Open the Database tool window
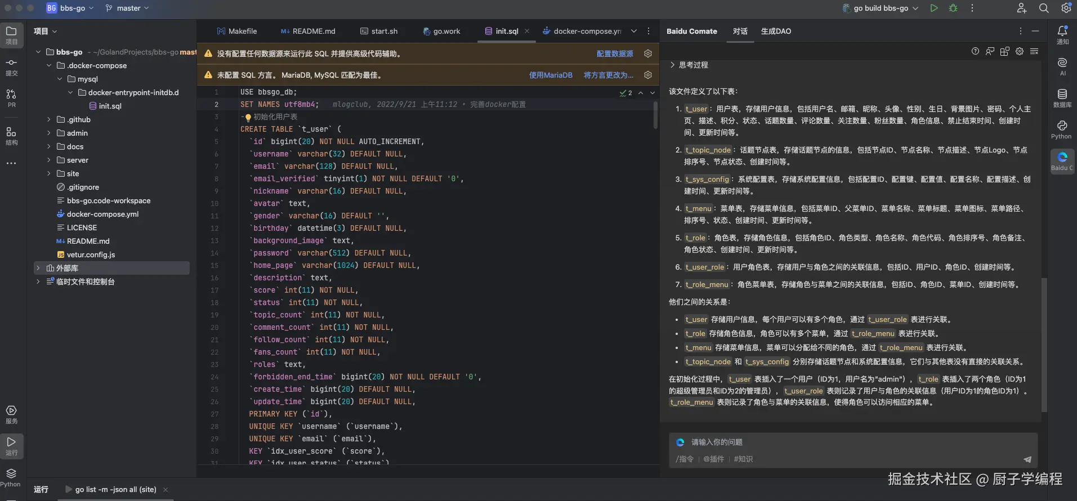 click(1062, 98)
